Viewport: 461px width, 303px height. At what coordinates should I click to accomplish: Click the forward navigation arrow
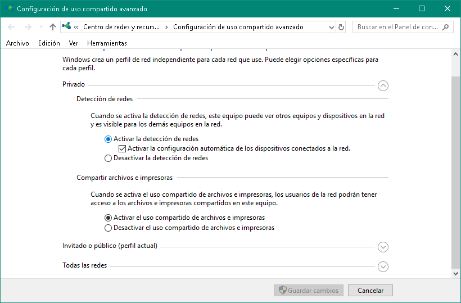point(26,27)
